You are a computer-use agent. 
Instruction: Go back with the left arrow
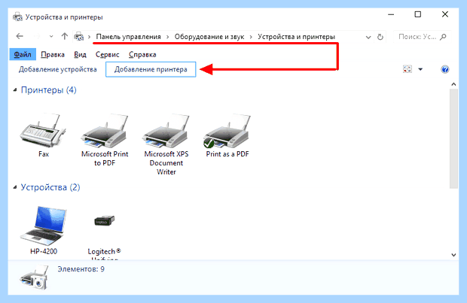[20, 36]
